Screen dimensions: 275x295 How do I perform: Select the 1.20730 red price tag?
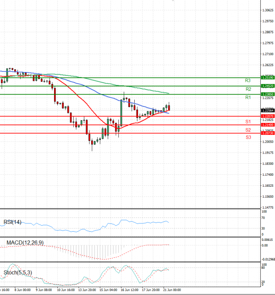pos(268,133)
